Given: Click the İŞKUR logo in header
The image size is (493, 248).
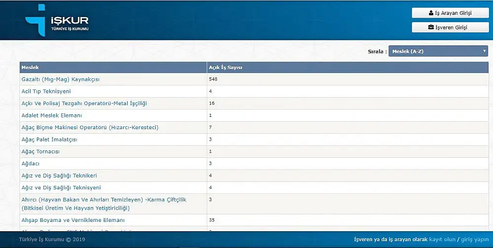Looking at the screenshot, I should (57, 20).
